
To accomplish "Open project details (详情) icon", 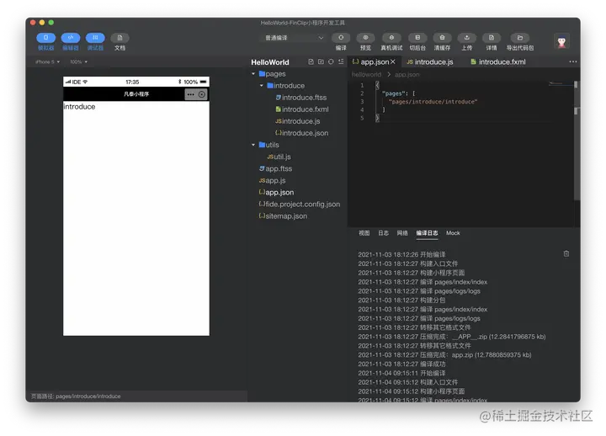I will [492, 38].
